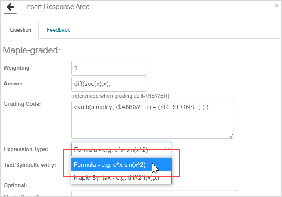
Task: Focus the Answer field containing diff(sec(x),x)
Action: coord(108,84)
